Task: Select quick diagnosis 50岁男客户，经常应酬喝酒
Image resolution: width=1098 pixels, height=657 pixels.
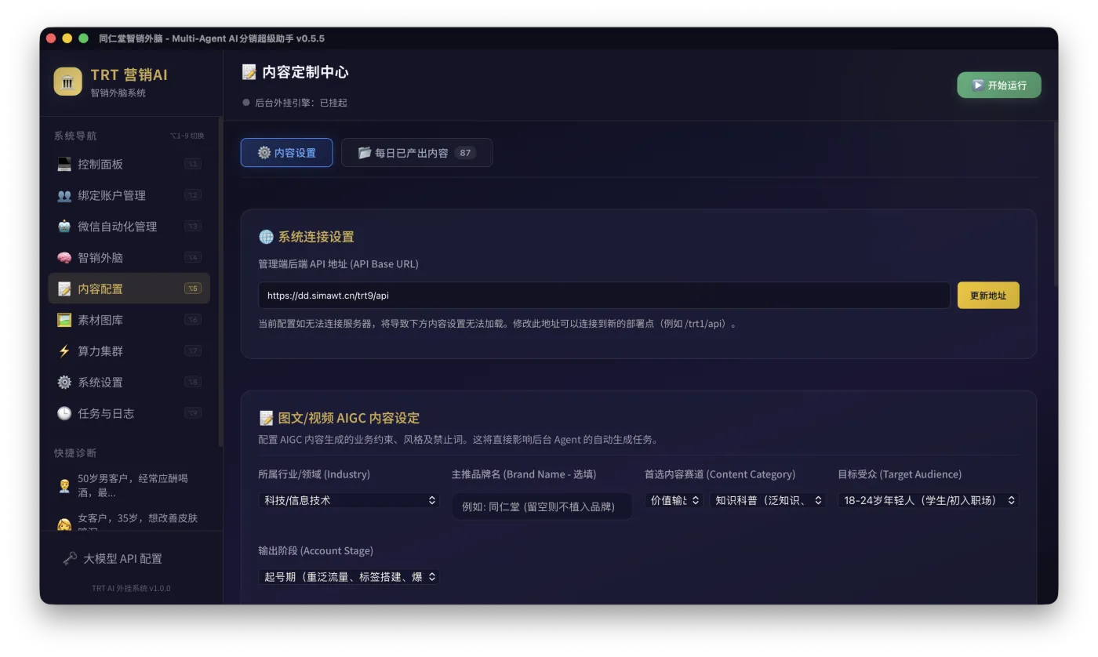Action: pos(129,486)
